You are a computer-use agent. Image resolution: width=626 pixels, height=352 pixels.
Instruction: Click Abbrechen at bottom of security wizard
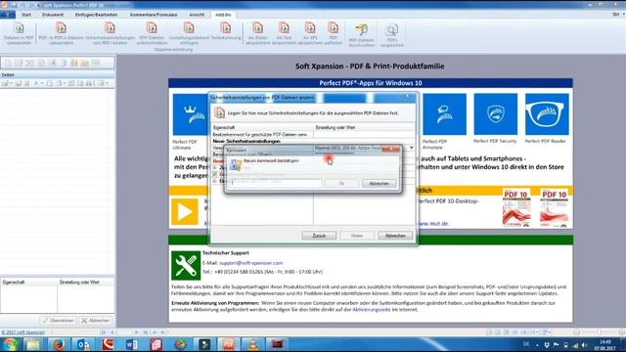(x=395, y=236)
